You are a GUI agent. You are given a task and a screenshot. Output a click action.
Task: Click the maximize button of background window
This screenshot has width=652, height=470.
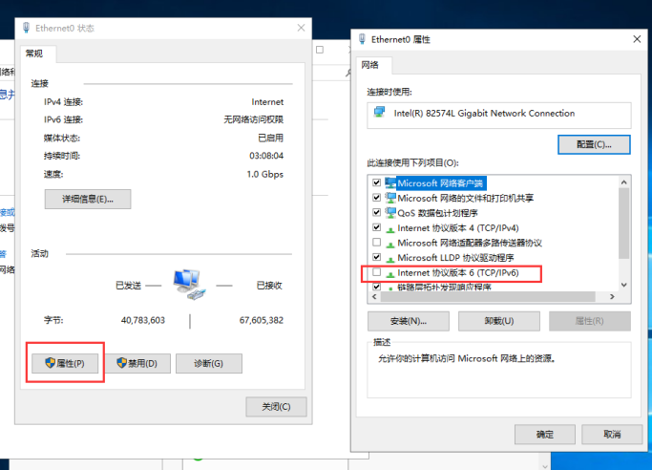pos(320,50)
